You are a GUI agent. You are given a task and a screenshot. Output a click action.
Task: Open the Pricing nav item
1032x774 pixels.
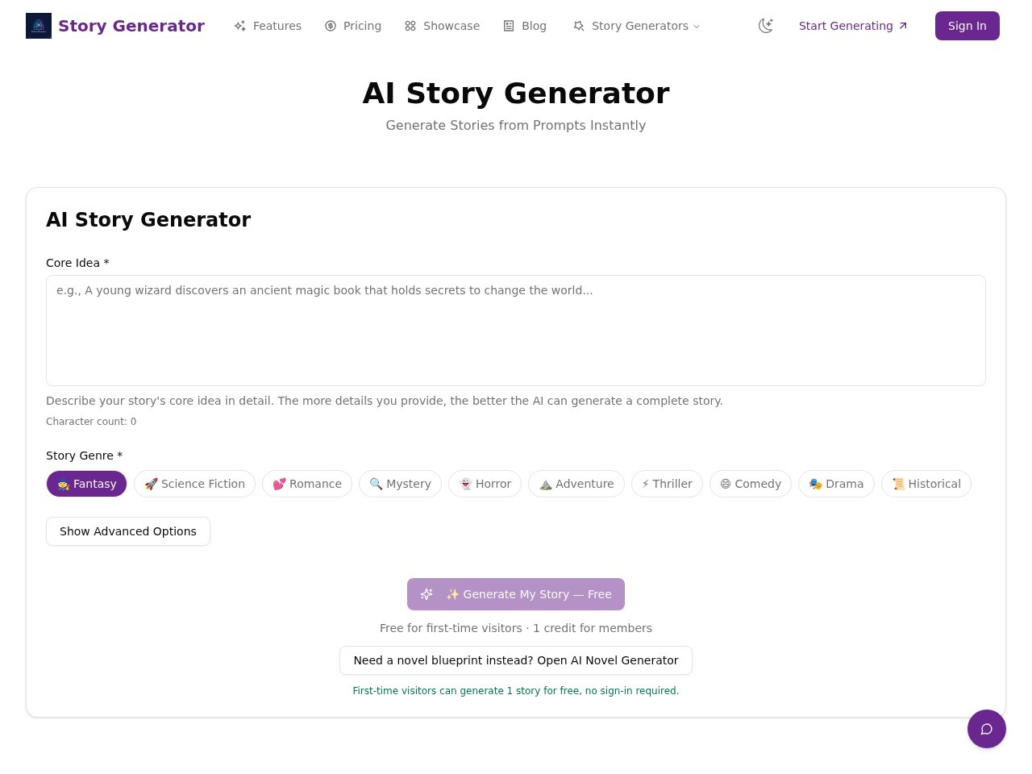point(353,26)
